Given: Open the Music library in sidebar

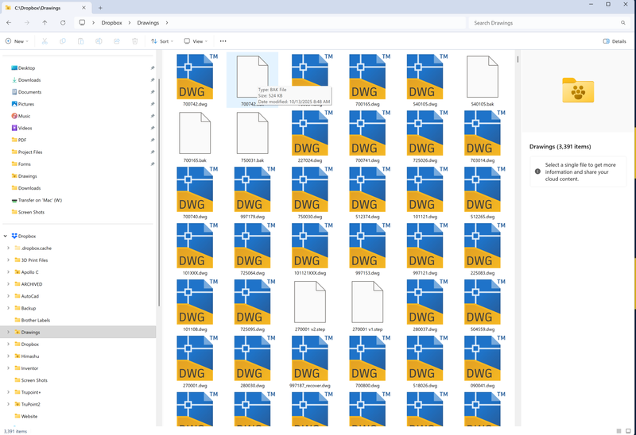Looking at the screenshot, I should point(24,116).
